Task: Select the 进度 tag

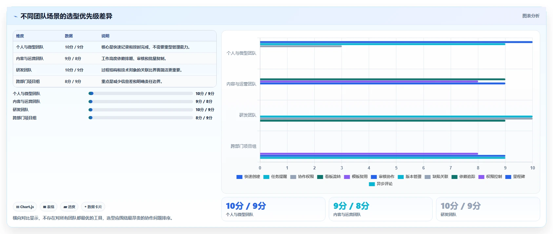Action: tap(69, 207)
